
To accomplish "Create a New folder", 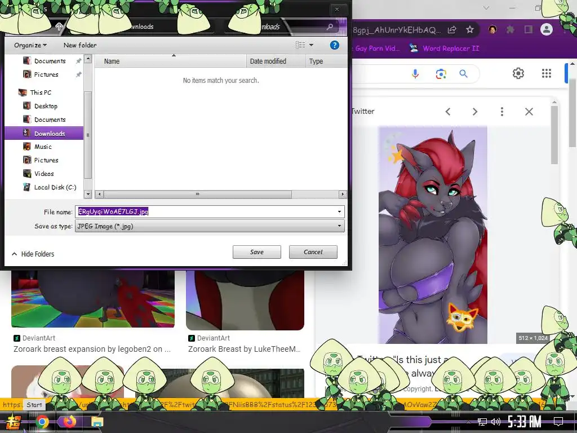I will tap(80, 45).
